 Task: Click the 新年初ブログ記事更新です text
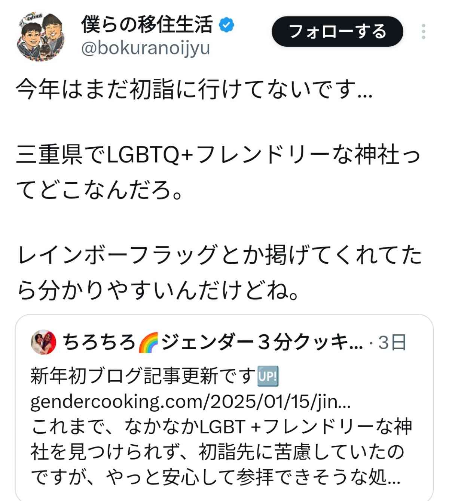142,376
